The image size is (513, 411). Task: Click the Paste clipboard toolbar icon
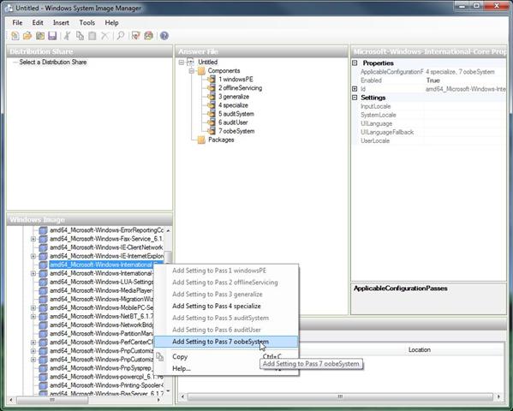click(x=92, y=36)
